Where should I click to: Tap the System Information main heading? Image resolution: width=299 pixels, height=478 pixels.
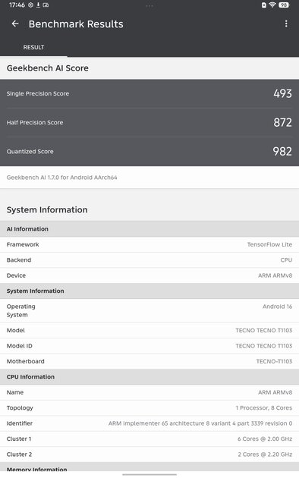[47, 209]
